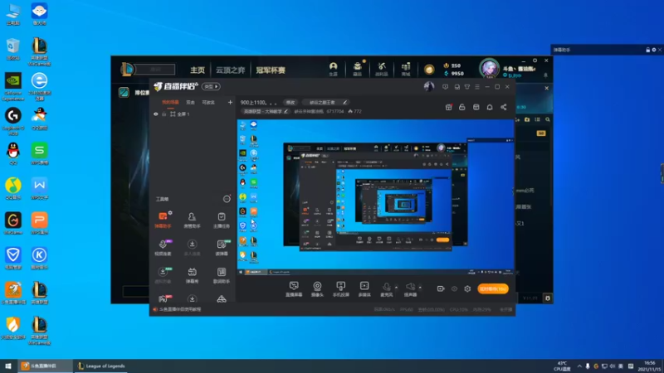Viewport: 664px width, 373px height.
Task: Collapse the 工具箱 toolbox panel
Action: click(x=227, y=199)
